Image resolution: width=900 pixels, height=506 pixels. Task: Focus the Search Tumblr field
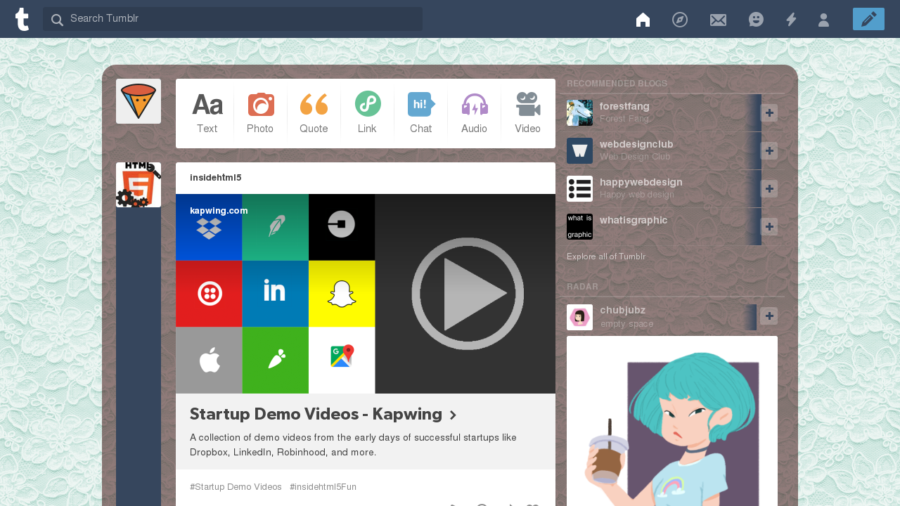click(233, 19)
